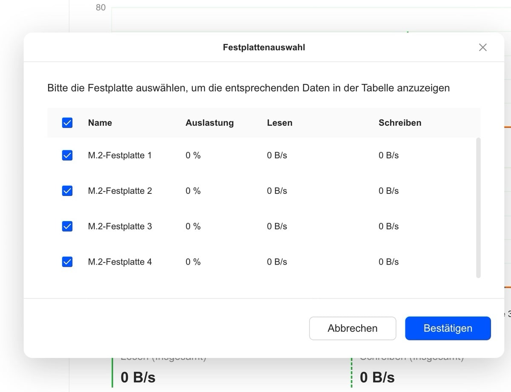Click the Name column header
Image resolution: width=511 pixels, height=392 pixels.
(x=100, y=123)
